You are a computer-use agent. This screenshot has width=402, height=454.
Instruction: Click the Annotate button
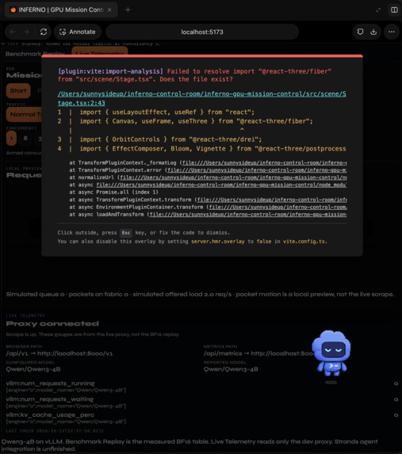point(78,32)
